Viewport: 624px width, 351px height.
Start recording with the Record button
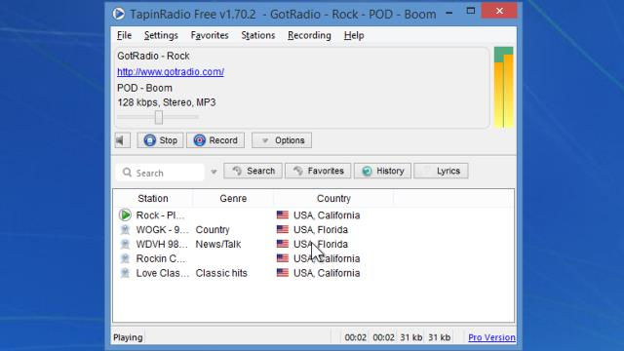[x=215, y=140]
